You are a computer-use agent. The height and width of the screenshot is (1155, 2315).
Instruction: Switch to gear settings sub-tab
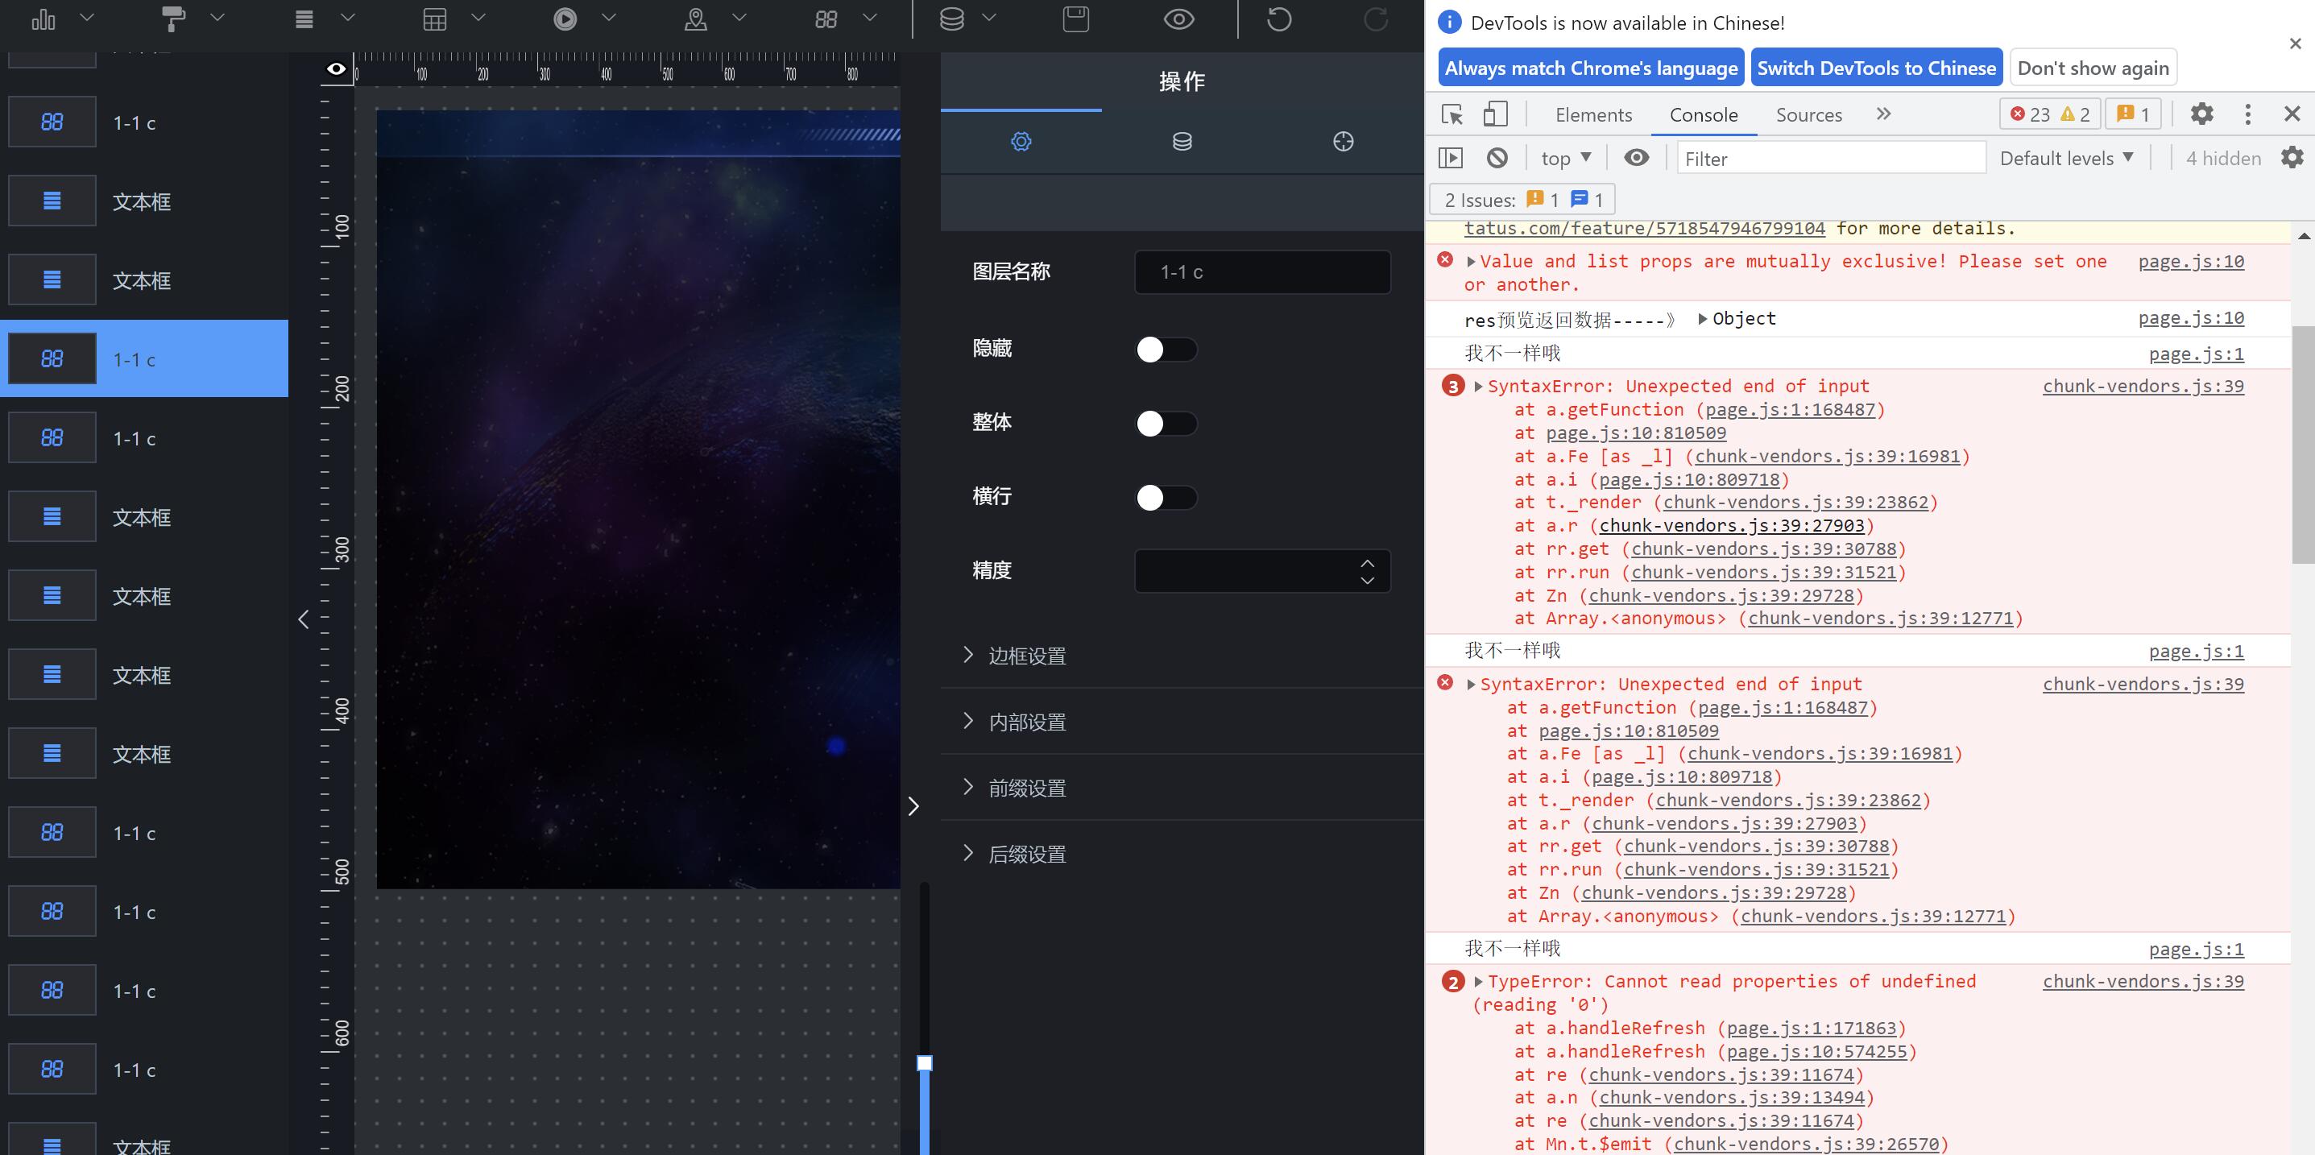click(1021, 142)
